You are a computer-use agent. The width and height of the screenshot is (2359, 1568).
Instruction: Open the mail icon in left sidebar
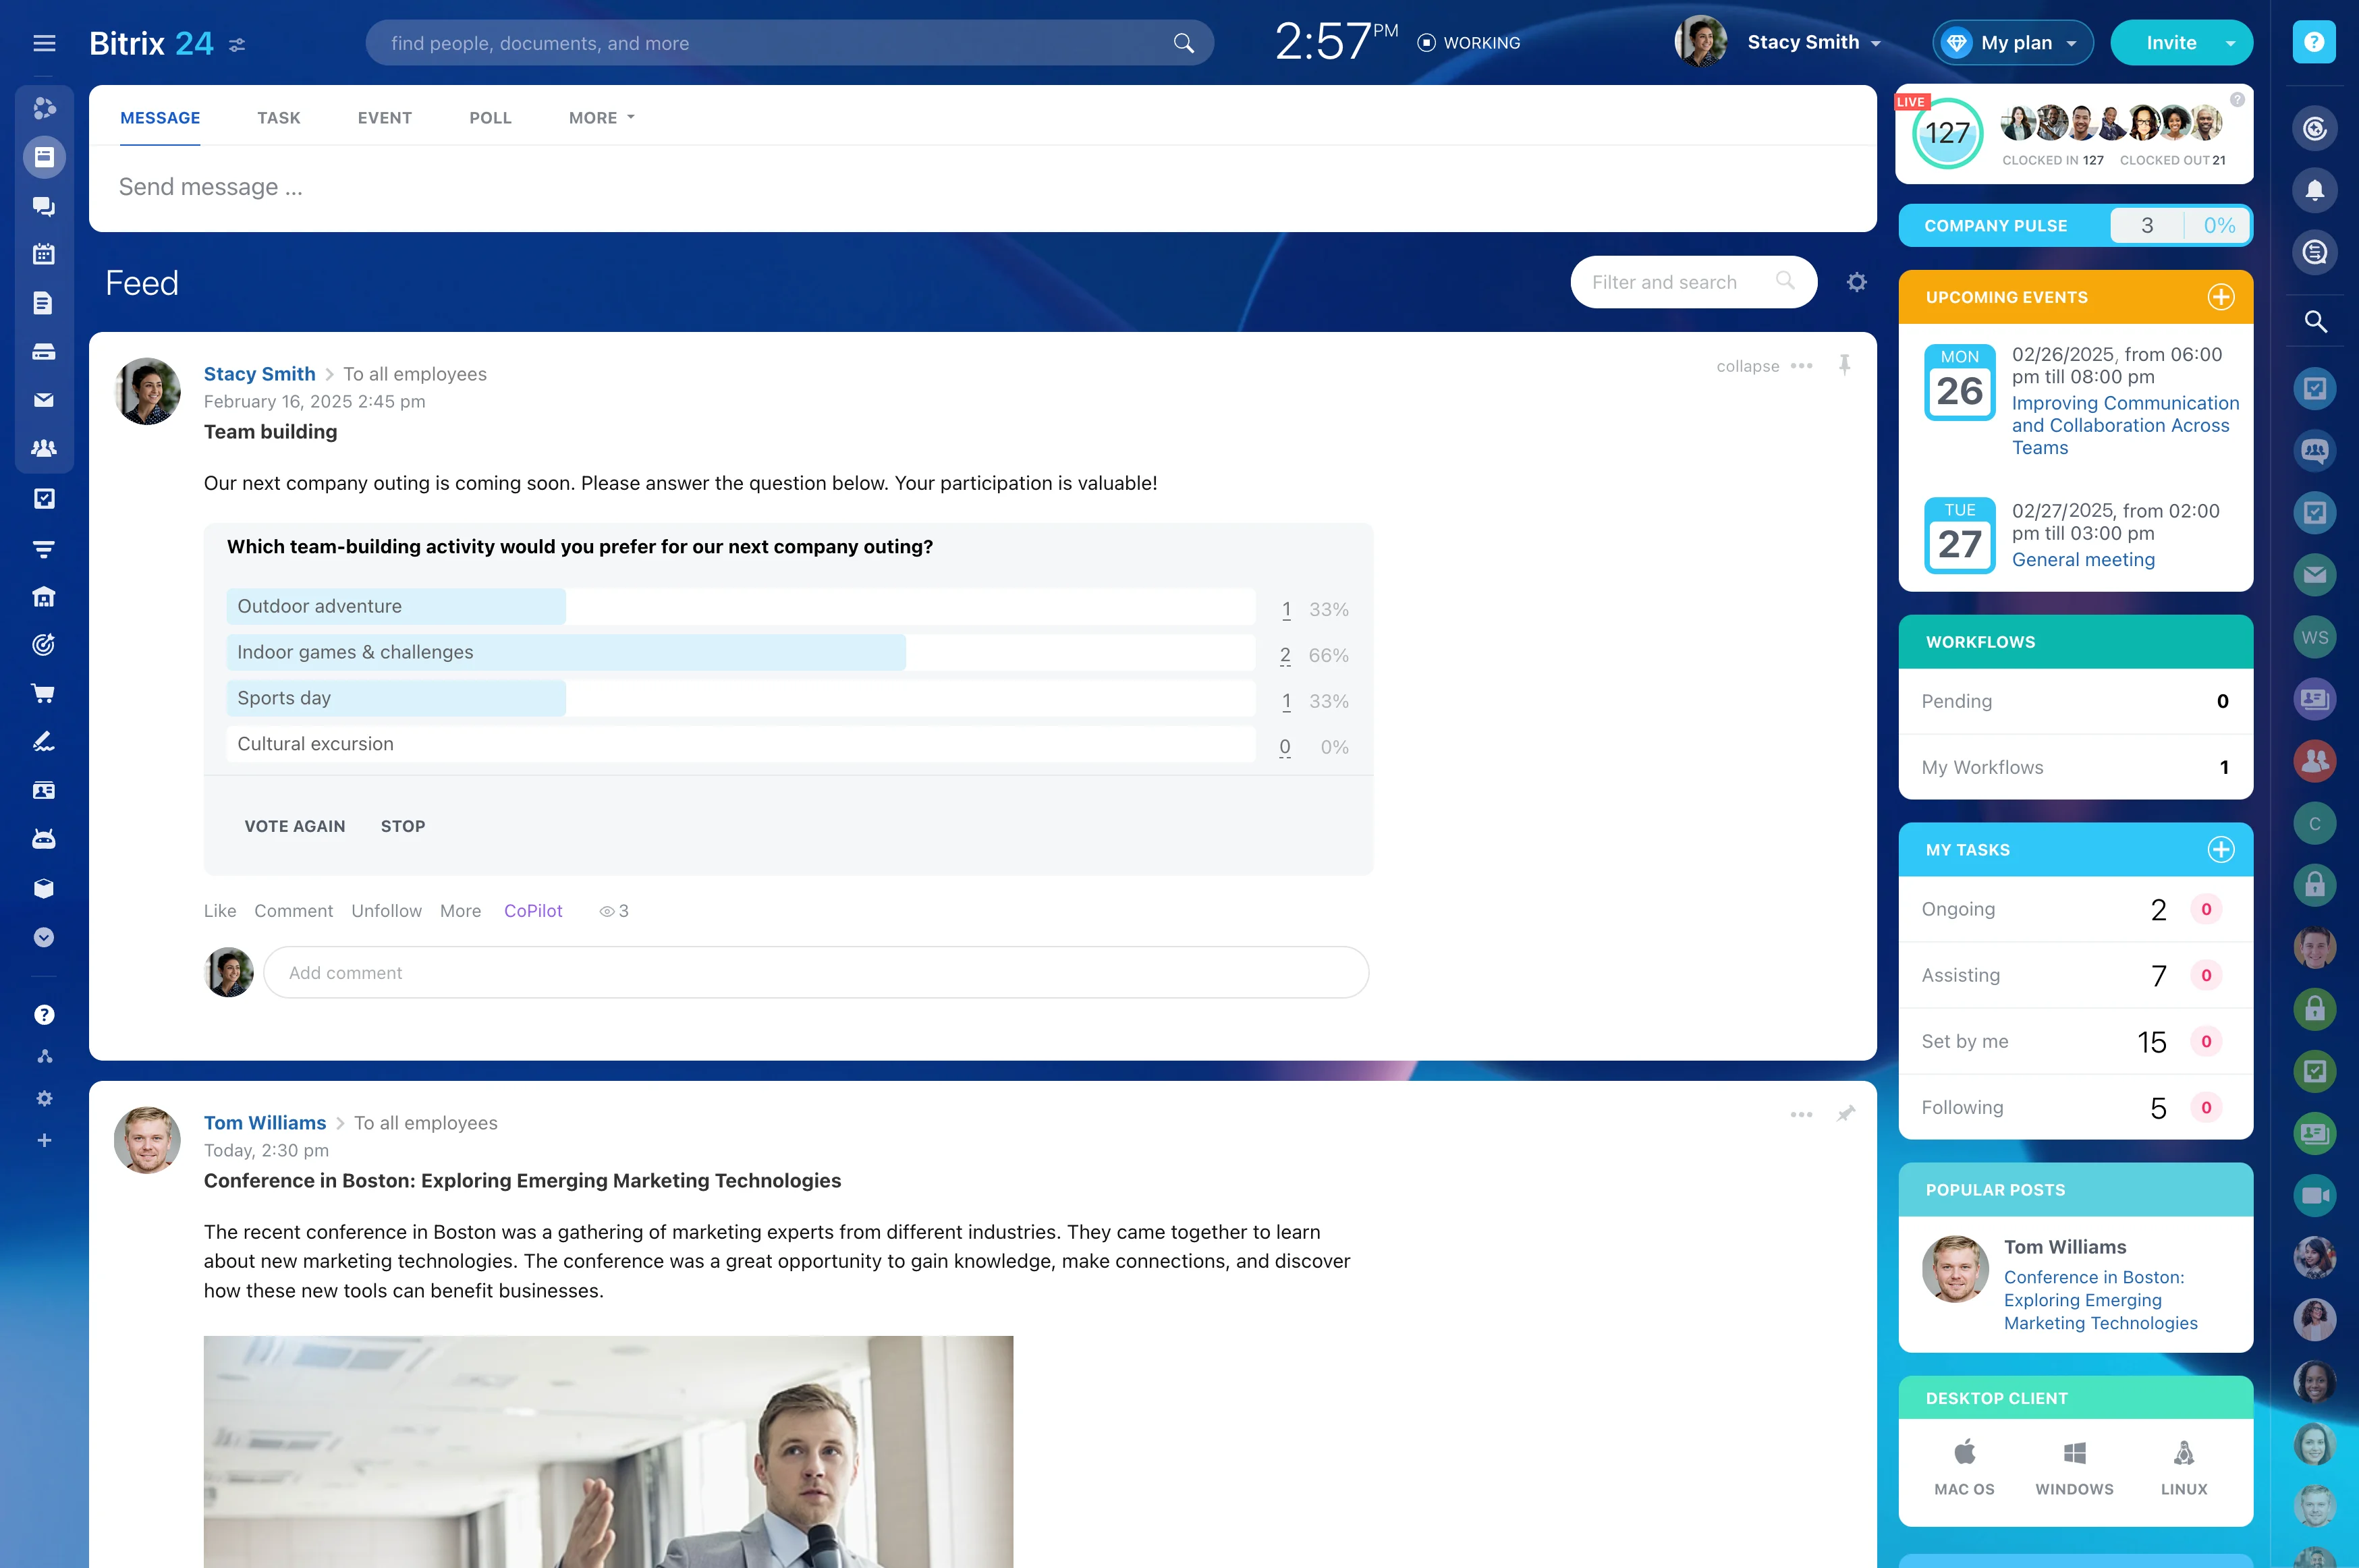(x=43, y=400)
